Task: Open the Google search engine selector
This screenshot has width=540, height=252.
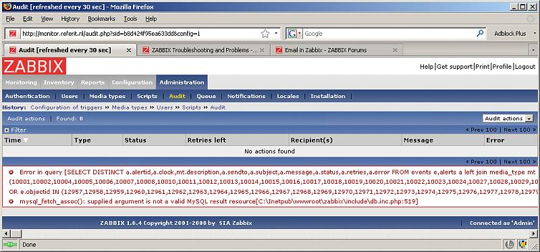Action: (294, 33)
